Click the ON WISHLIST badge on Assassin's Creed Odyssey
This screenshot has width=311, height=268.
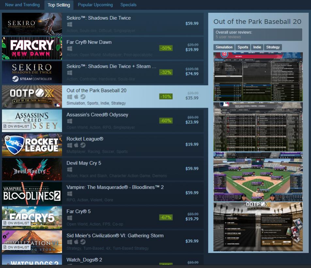(x=16, y=126)
